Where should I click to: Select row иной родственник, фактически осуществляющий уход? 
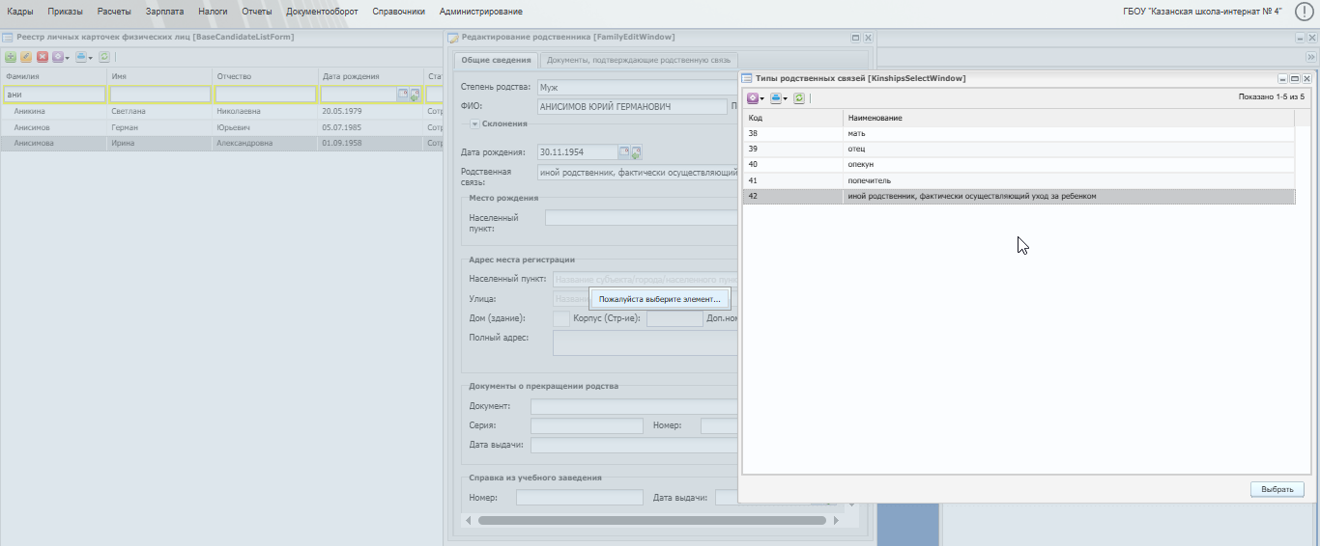1019,196
